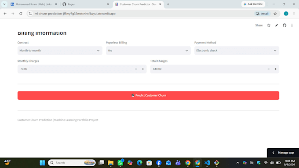Open Task View from the taskbar

101,163
